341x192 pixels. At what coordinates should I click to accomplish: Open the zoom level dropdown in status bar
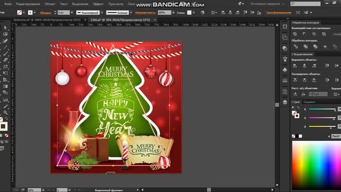pos(43,190)
